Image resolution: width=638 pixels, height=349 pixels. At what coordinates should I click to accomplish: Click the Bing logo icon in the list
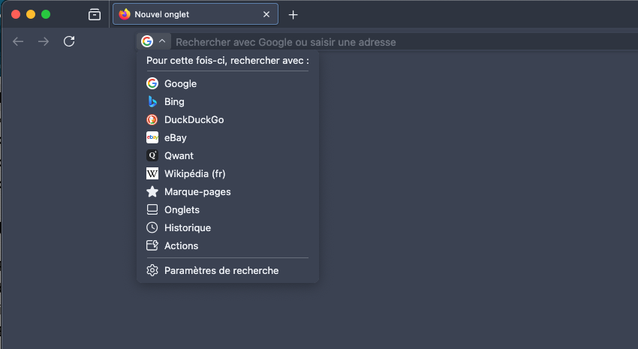tap(152, 101)
